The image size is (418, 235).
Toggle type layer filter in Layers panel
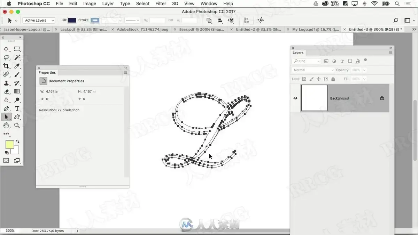coord(342,61)
